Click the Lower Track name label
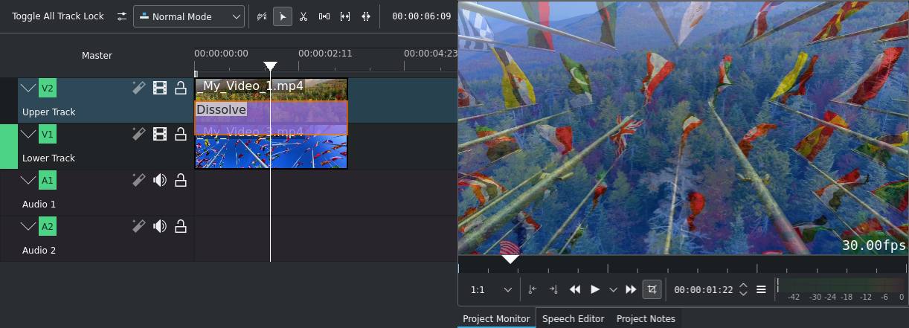This screenshot has width=909, height=328. (49, 158)
